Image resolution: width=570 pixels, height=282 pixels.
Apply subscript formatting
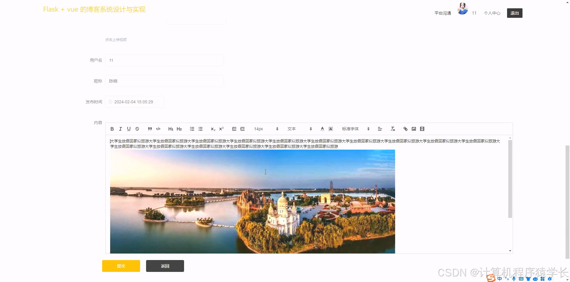[x=213, y=129]
